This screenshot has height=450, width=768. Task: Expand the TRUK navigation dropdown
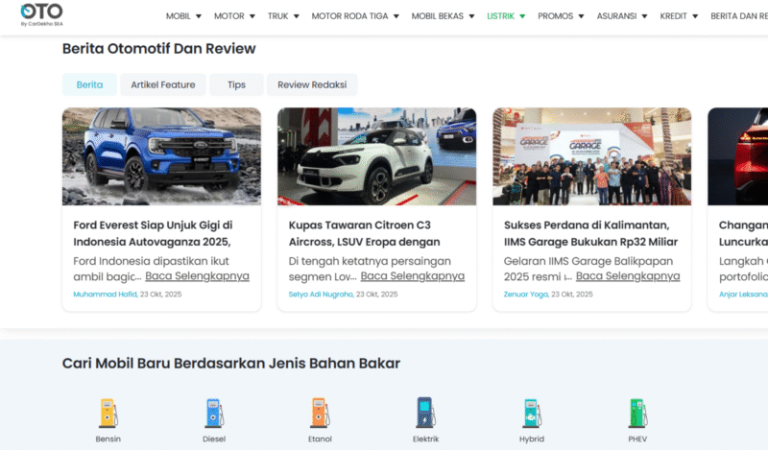(x=283, y=16)
